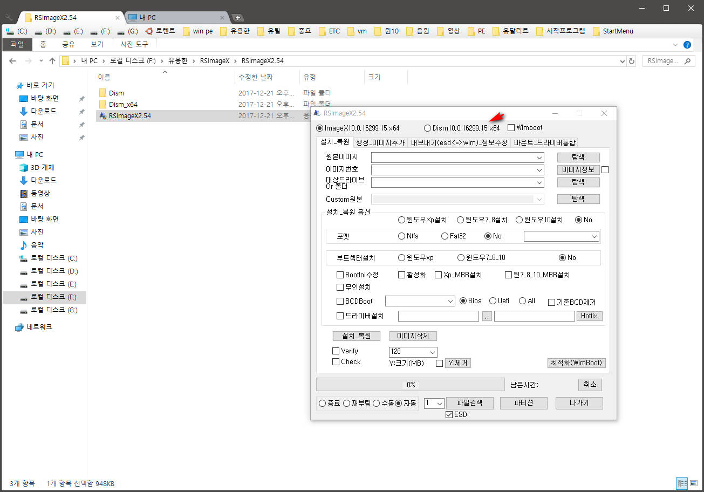The width and height of the screenshot is (704, 492).
Task: Switch to details view icon in status bar
Action: 682,483
